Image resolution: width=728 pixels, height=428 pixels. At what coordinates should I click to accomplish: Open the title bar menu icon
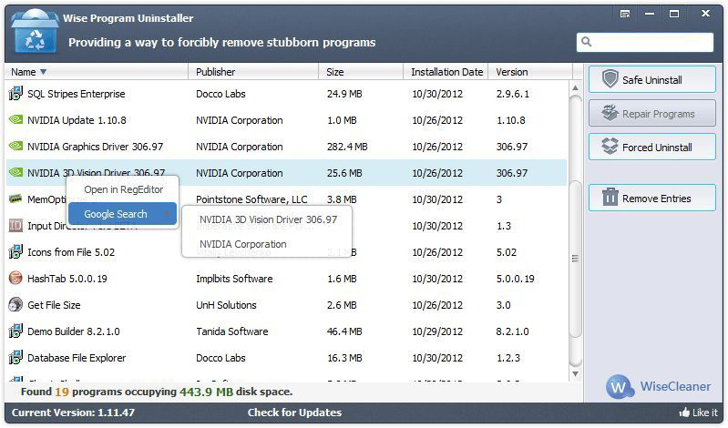point(625,14)
